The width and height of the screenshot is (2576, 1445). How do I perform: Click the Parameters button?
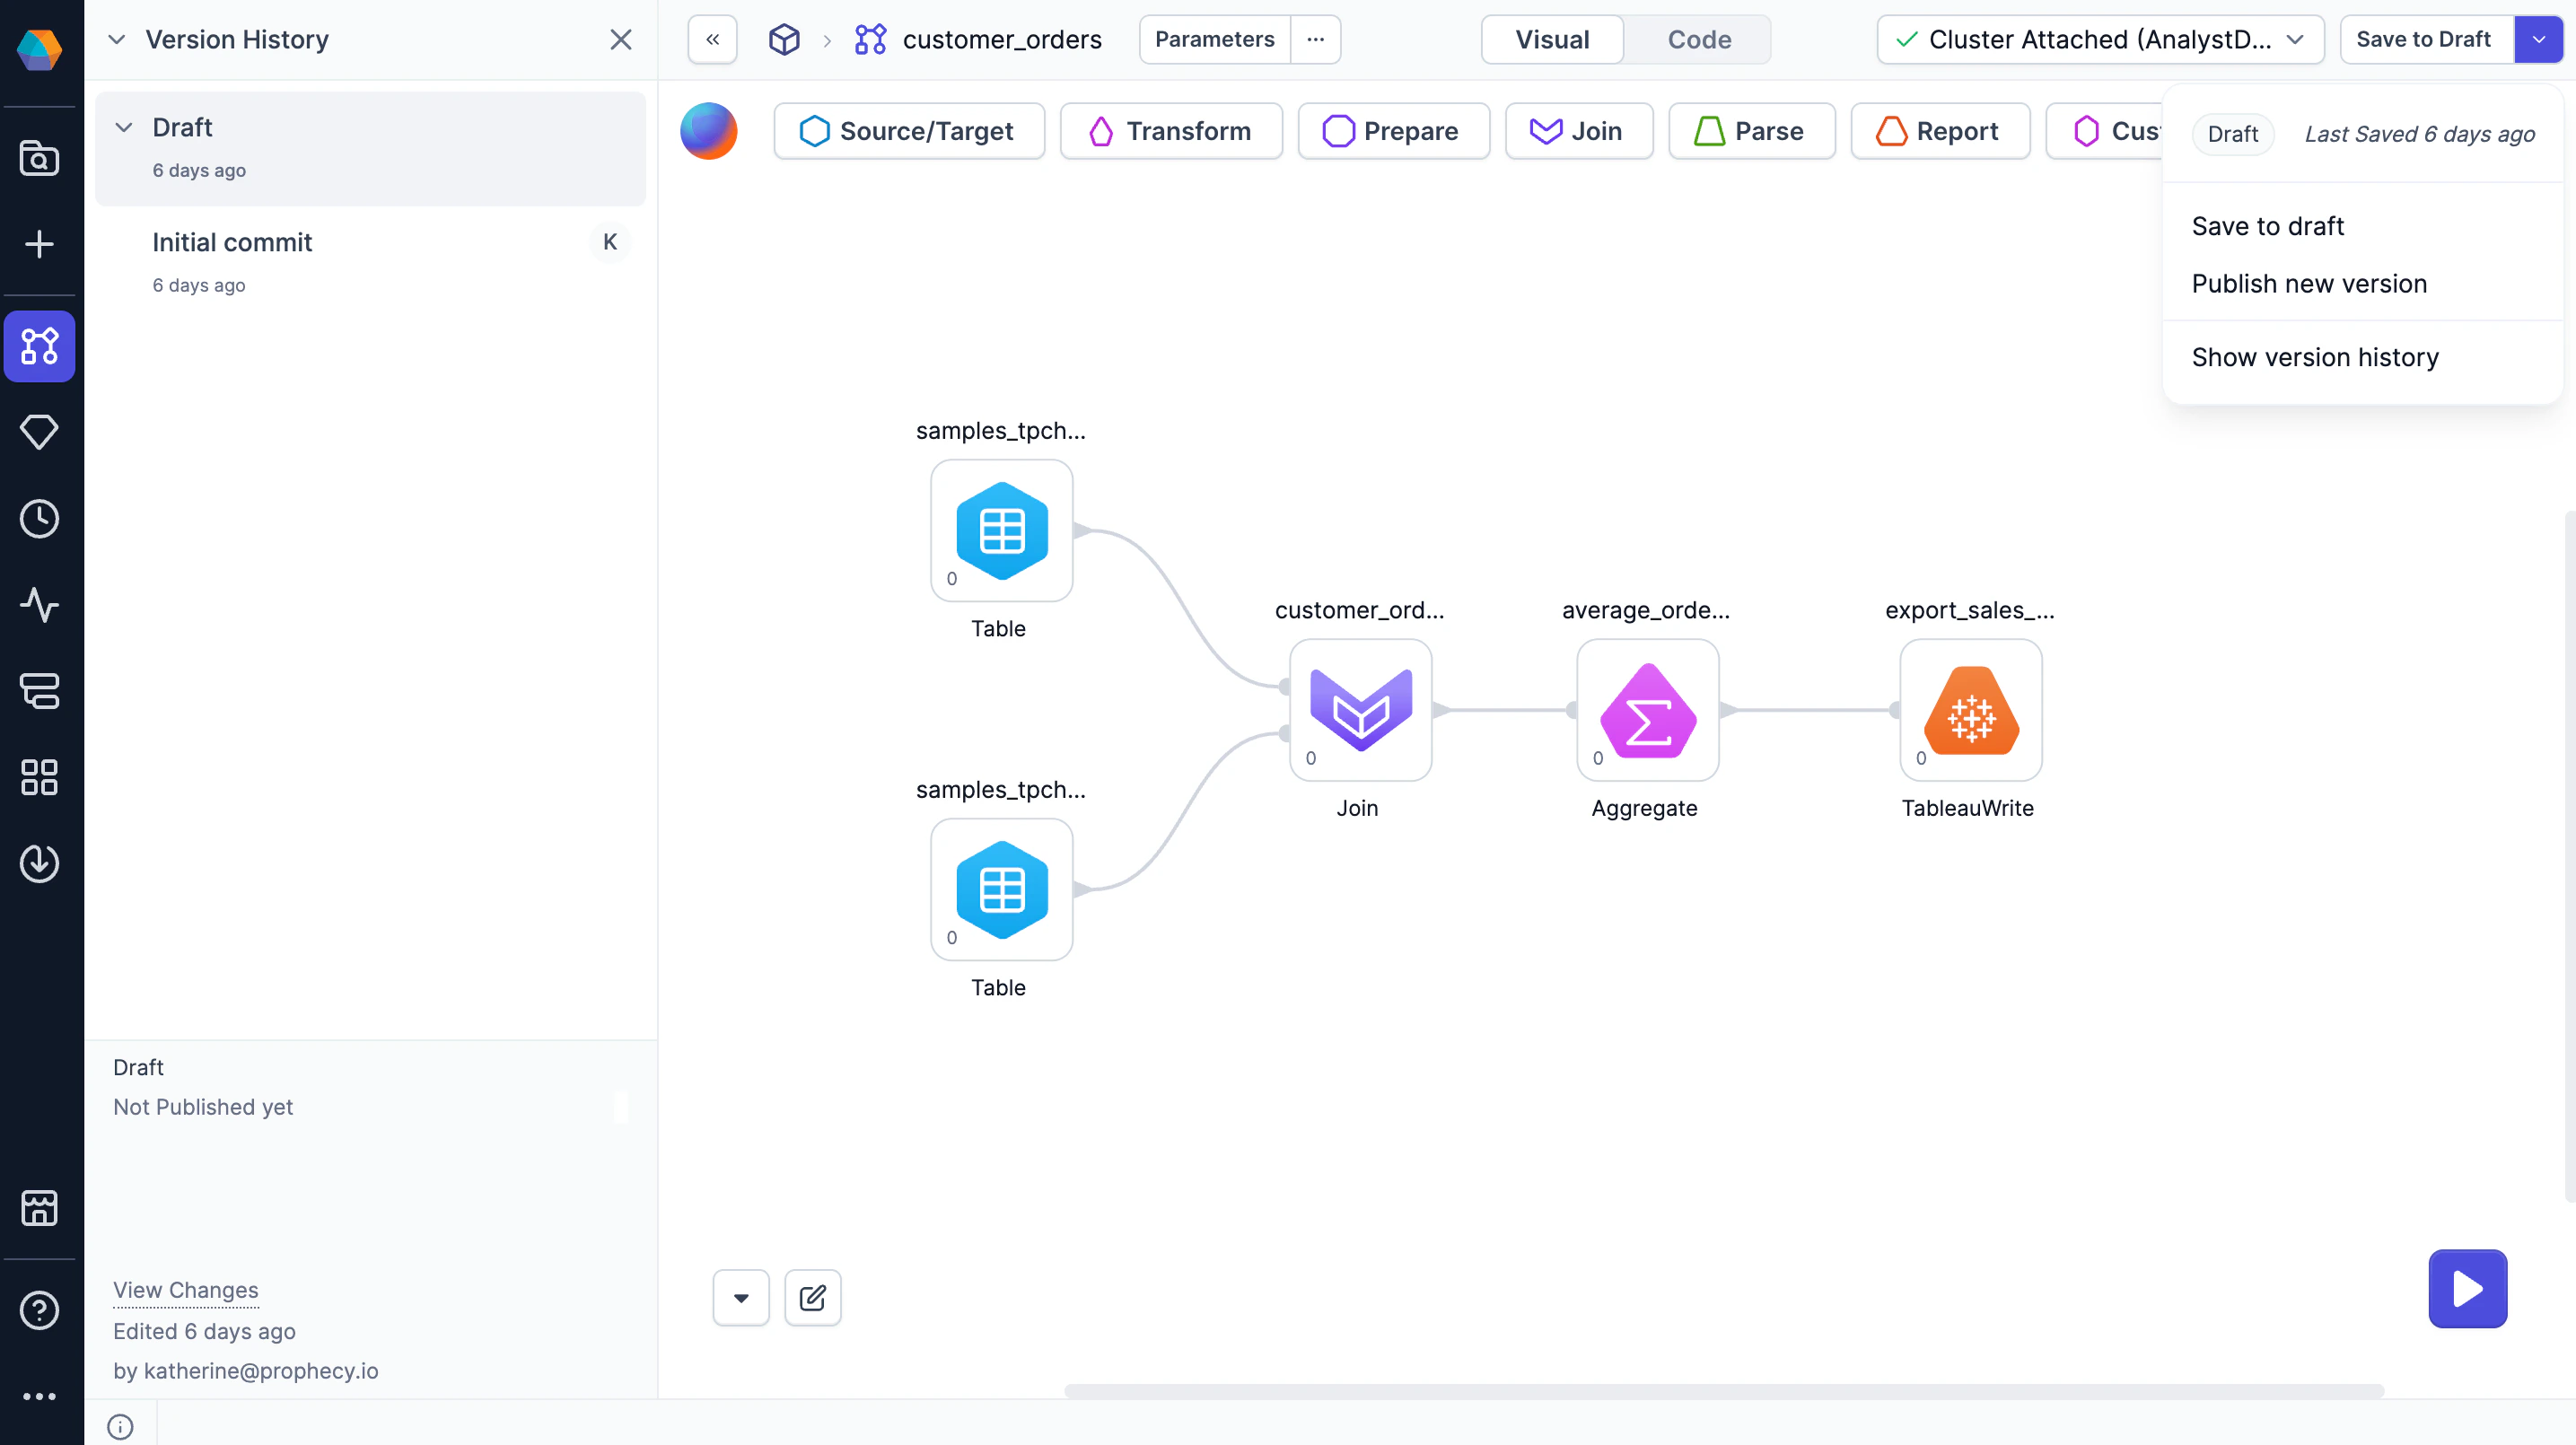point(1214,40)
